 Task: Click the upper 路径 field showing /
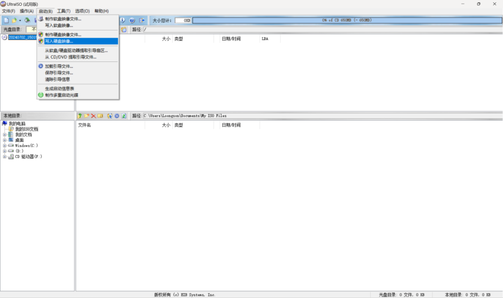[x=322, y=29]
